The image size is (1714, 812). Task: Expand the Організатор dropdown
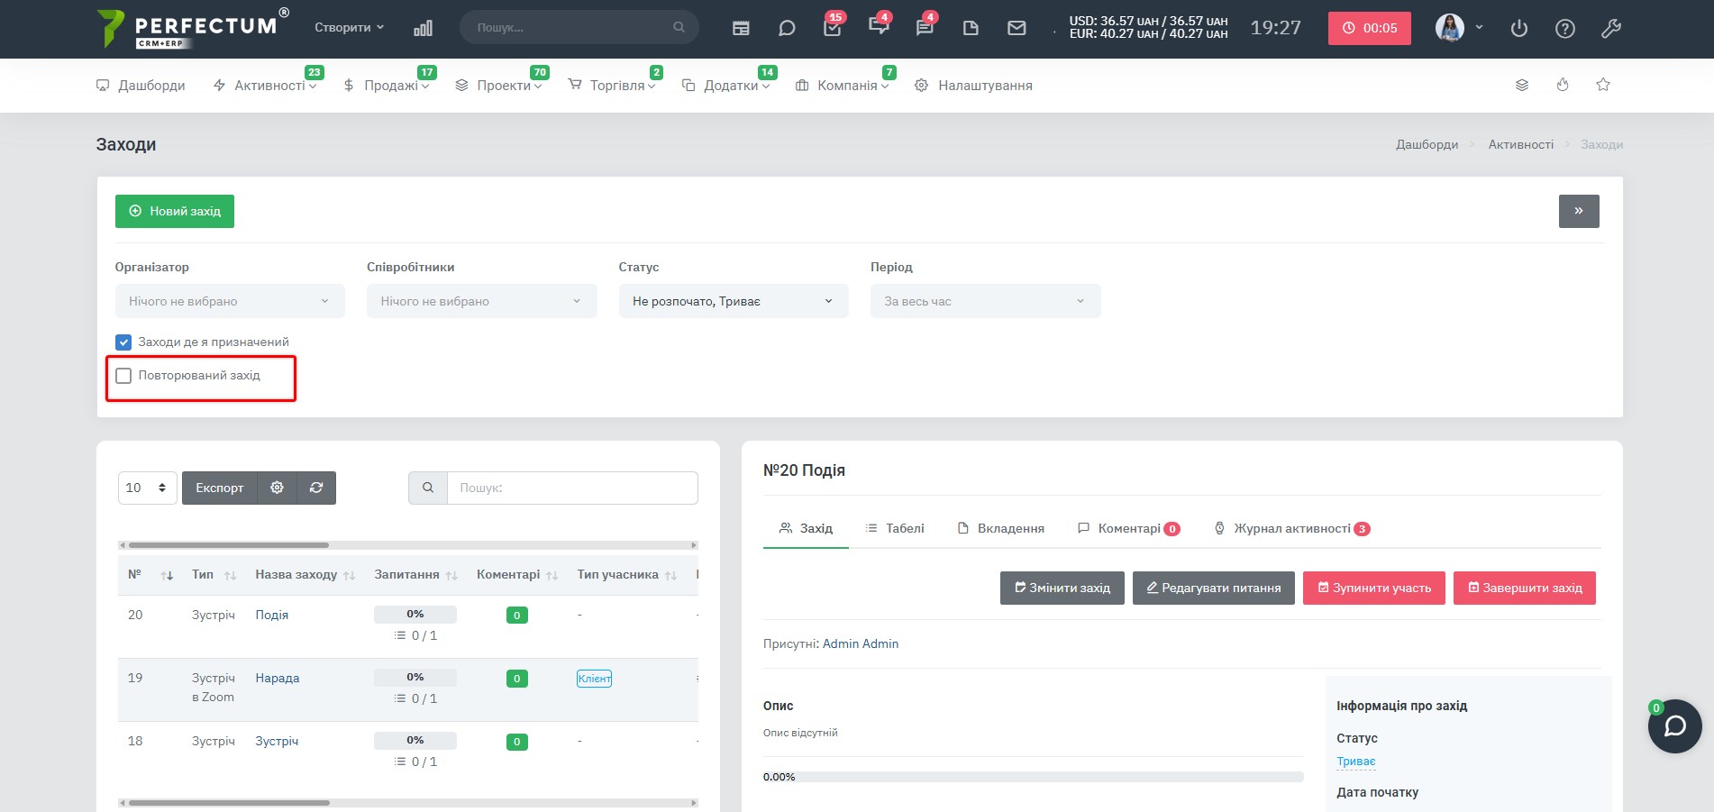click(230, 301)
